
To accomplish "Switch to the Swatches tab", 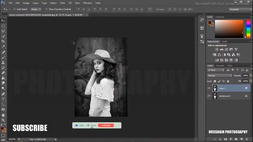I will tap(220, 17).
